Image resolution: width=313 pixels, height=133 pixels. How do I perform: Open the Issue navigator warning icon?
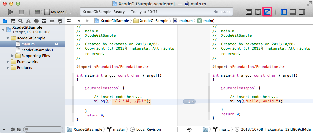(x=28, y=21)
